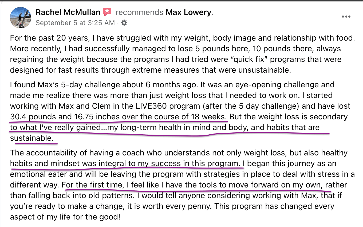Click the underlined word "sustainable."

click(x=32, y=138)
